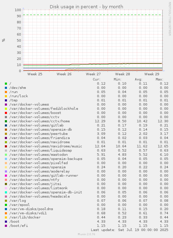173x238 pixels.
Task: Click the Cur value 12.29 for cctv/home
Action: tap(100, 121)
